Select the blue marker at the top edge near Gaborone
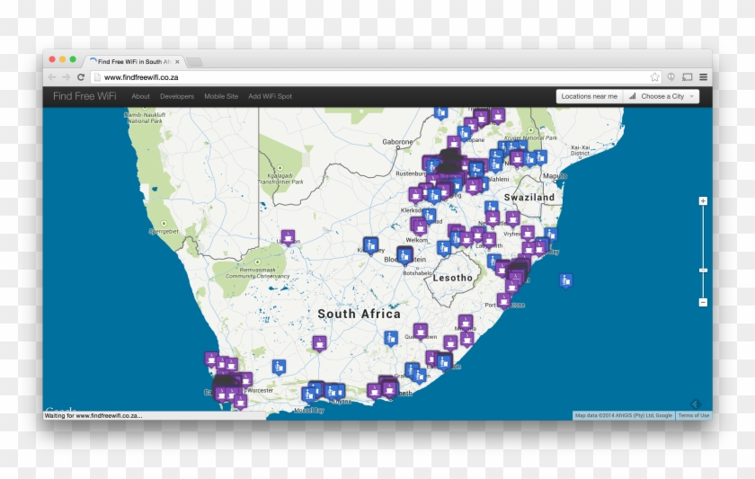This screenshot has height=479, width=755. (440, 112)
